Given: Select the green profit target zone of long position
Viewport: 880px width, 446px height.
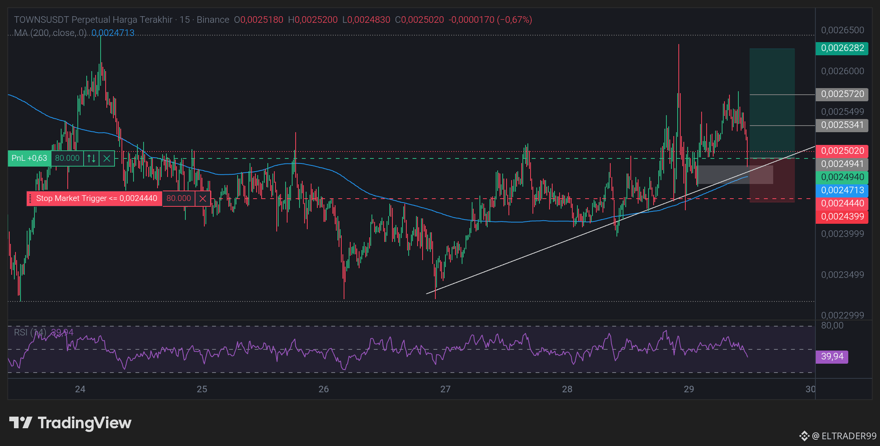Looking at the screenshot, I should point(772,103).
